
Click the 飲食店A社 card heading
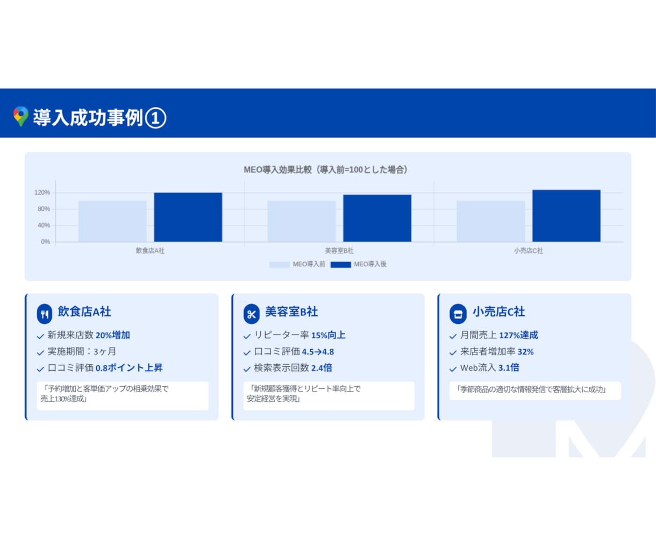(84, 311)
